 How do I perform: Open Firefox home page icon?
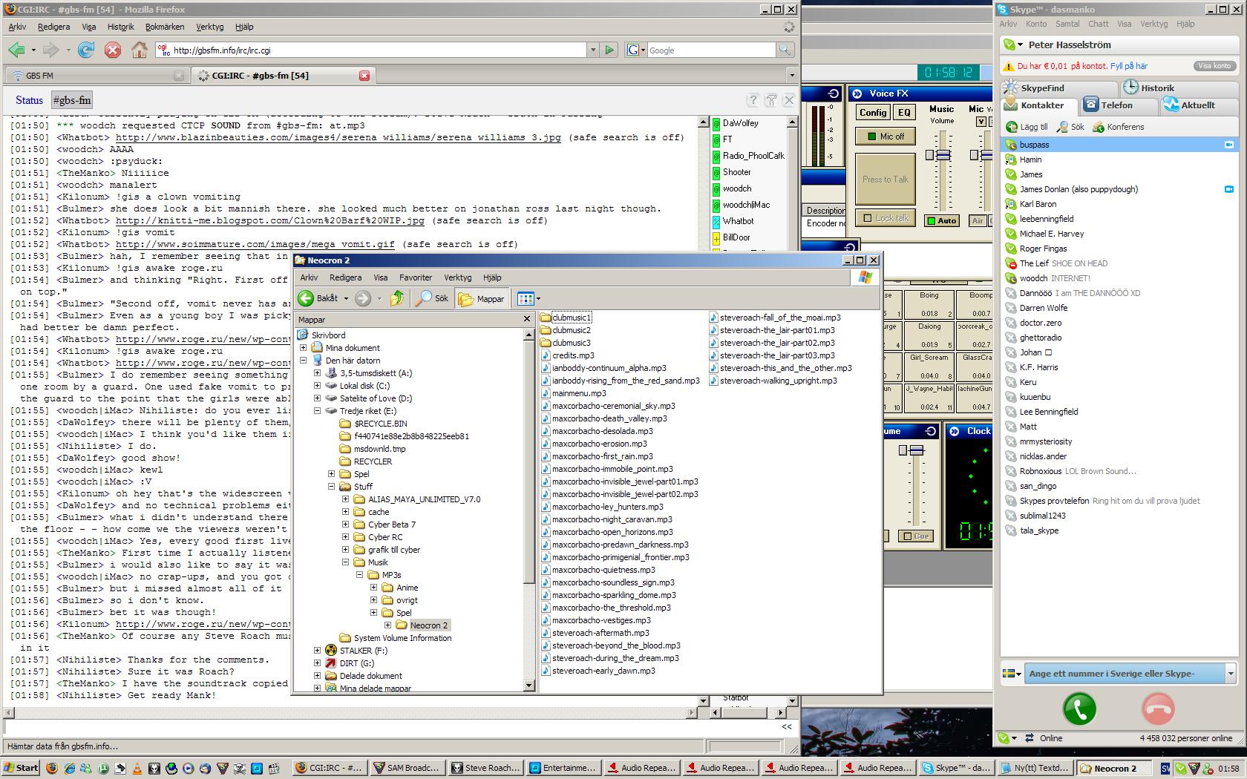[x=139, y=50]
